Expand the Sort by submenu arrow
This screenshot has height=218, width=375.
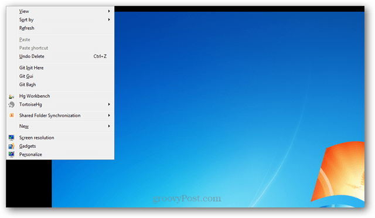(109, 19)
